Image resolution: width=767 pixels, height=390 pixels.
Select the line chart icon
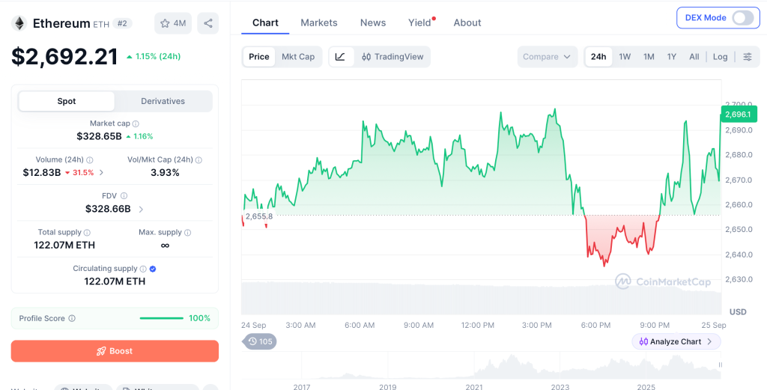click(341, 57)
